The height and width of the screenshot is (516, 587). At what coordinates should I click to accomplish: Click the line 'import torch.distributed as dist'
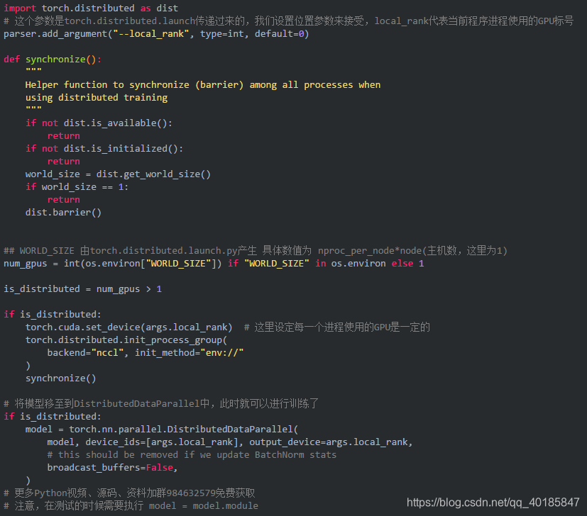(x=91, y=9)
